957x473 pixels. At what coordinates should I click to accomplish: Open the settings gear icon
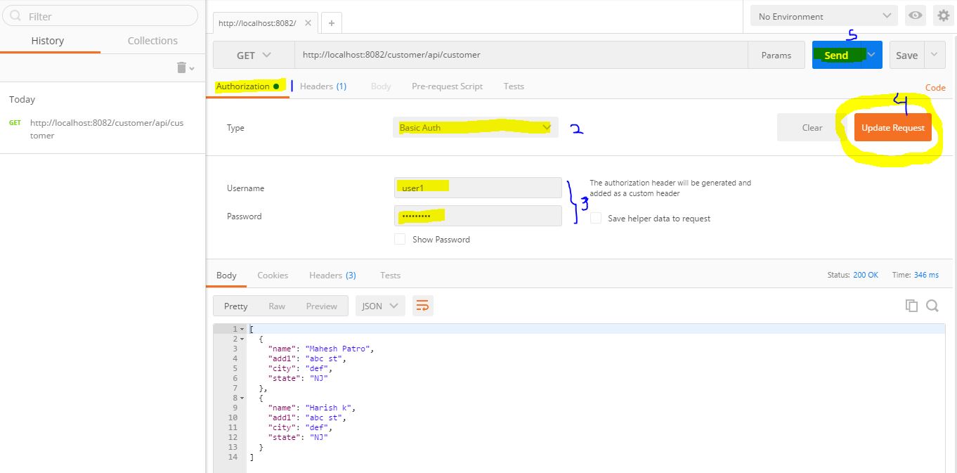click(943, 16)
